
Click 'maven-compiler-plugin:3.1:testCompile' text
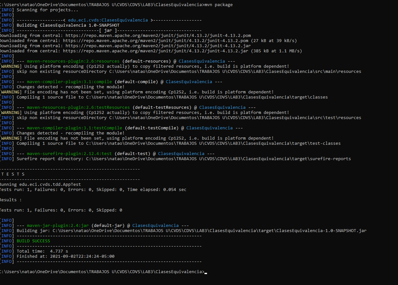pyautogui.click(x=75, y=128)
